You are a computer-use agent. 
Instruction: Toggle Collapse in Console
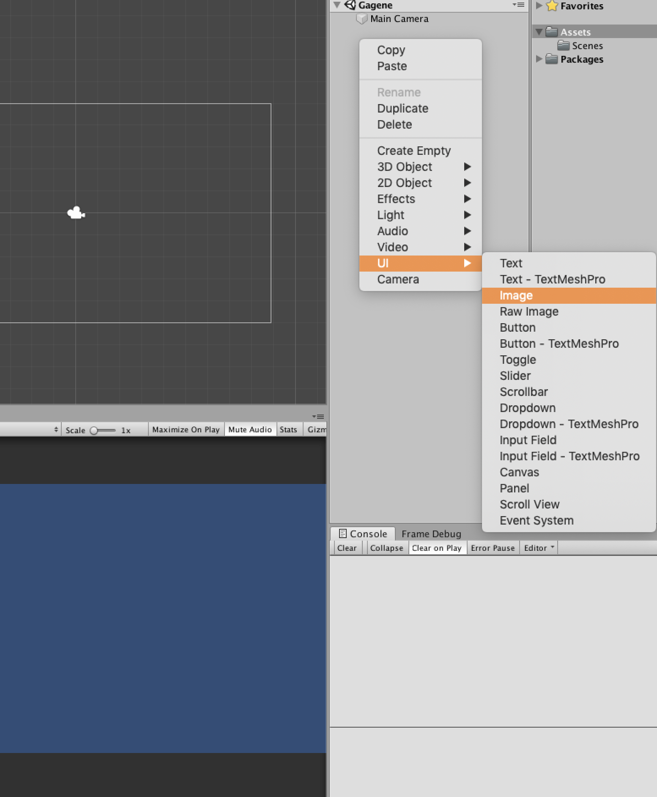[386, 548]
